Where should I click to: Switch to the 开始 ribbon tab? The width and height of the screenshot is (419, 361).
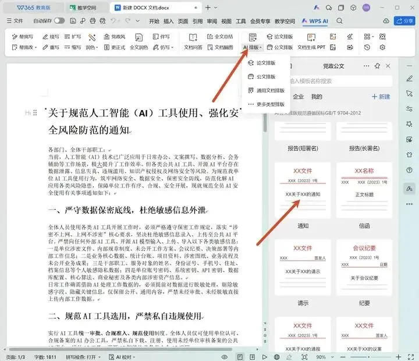(x=154, y=21)
